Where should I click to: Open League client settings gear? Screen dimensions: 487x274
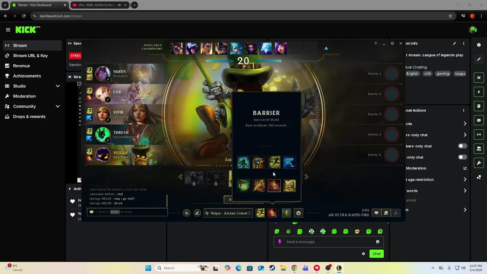(392, 43)
